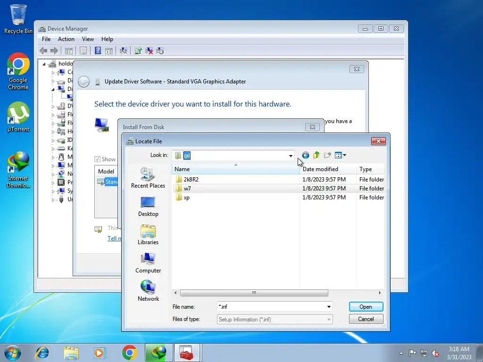
Task: Click Scan for hardware changes toolbar icon
Action: pyautogui.click(x=124, y=50)
